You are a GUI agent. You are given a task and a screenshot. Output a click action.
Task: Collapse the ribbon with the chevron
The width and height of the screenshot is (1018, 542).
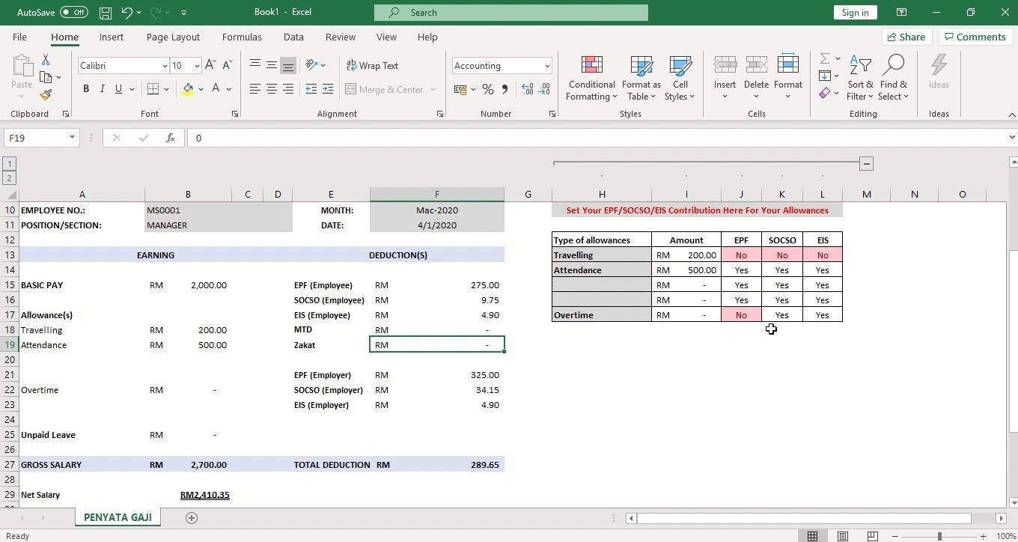[x=1012, y=115]
